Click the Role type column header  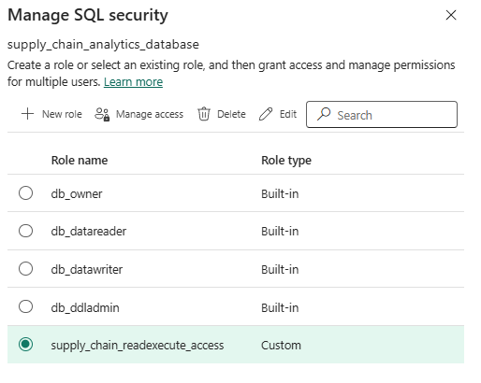286,161
